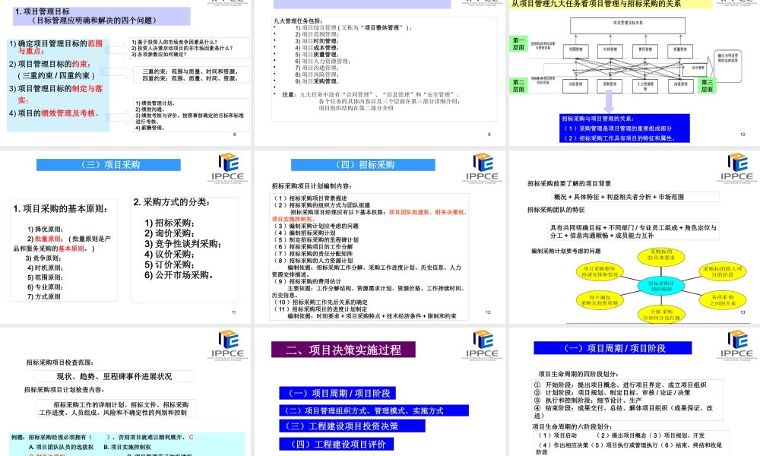
Task: Click IPPCE logo on 招标采购项目检查范围 slide
Action: click(x=227, y=345)
